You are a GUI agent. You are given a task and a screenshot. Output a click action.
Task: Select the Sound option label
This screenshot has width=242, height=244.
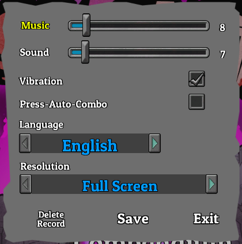point(35,52)
